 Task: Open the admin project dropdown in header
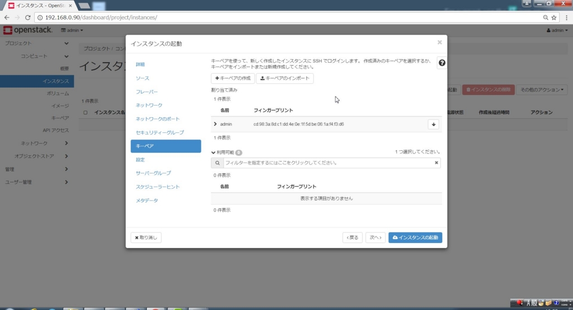point(72,30)
